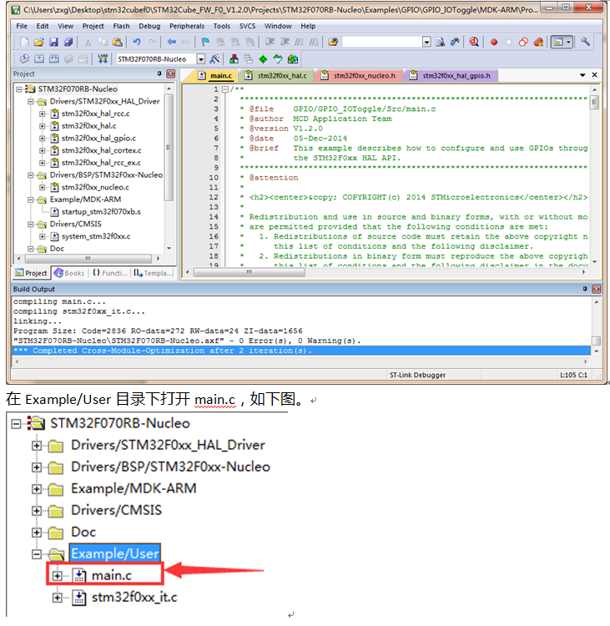Open the target selection dropdown STM32F070RB-Nucleo
Viewport: 610px width, 626px height.
[x=201, y=59]
